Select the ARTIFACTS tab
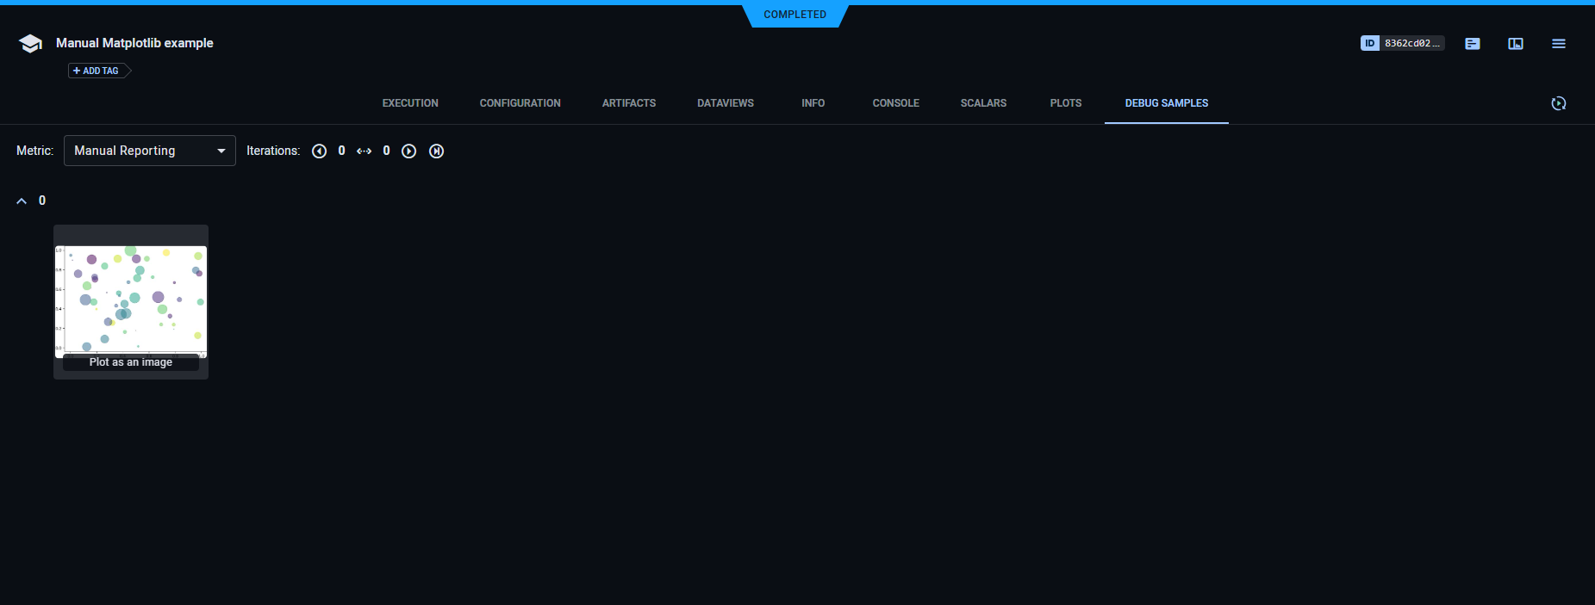1595x605 pixels. [x=628, y=103]
